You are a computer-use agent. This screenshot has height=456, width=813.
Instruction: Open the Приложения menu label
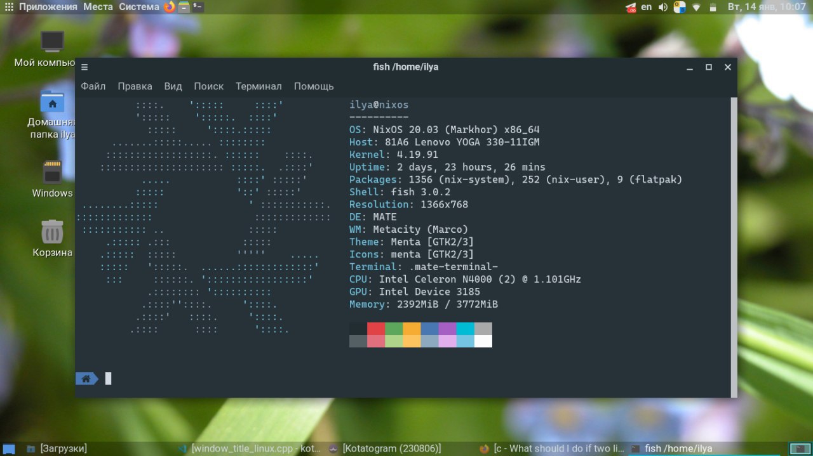(48, 7)
